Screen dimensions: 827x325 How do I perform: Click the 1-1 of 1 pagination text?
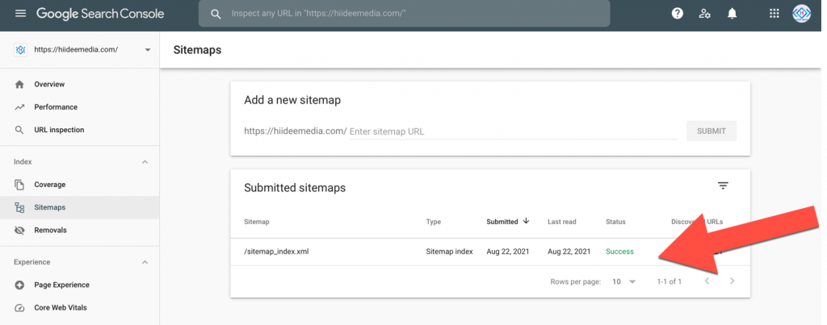pyautogui.click(x=670, y=281)
